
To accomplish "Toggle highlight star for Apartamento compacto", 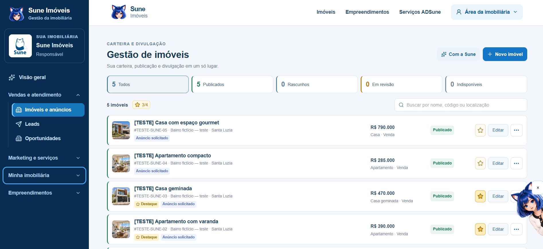I will click(480, 163).
